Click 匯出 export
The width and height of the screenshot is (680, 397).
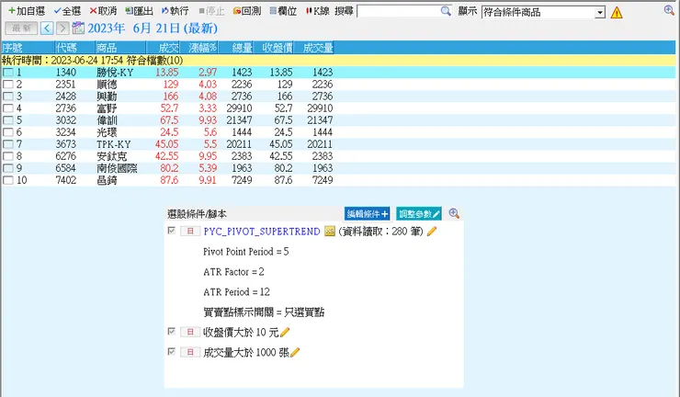139,11
